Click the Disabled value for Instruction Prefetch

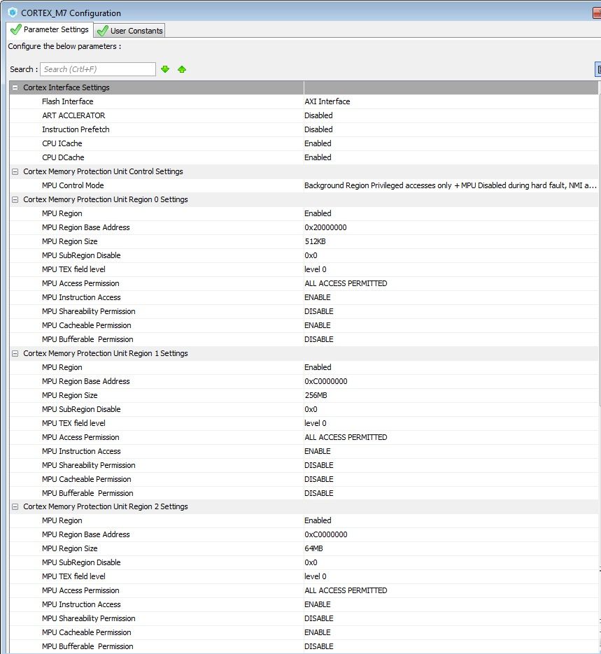[318, 129]
